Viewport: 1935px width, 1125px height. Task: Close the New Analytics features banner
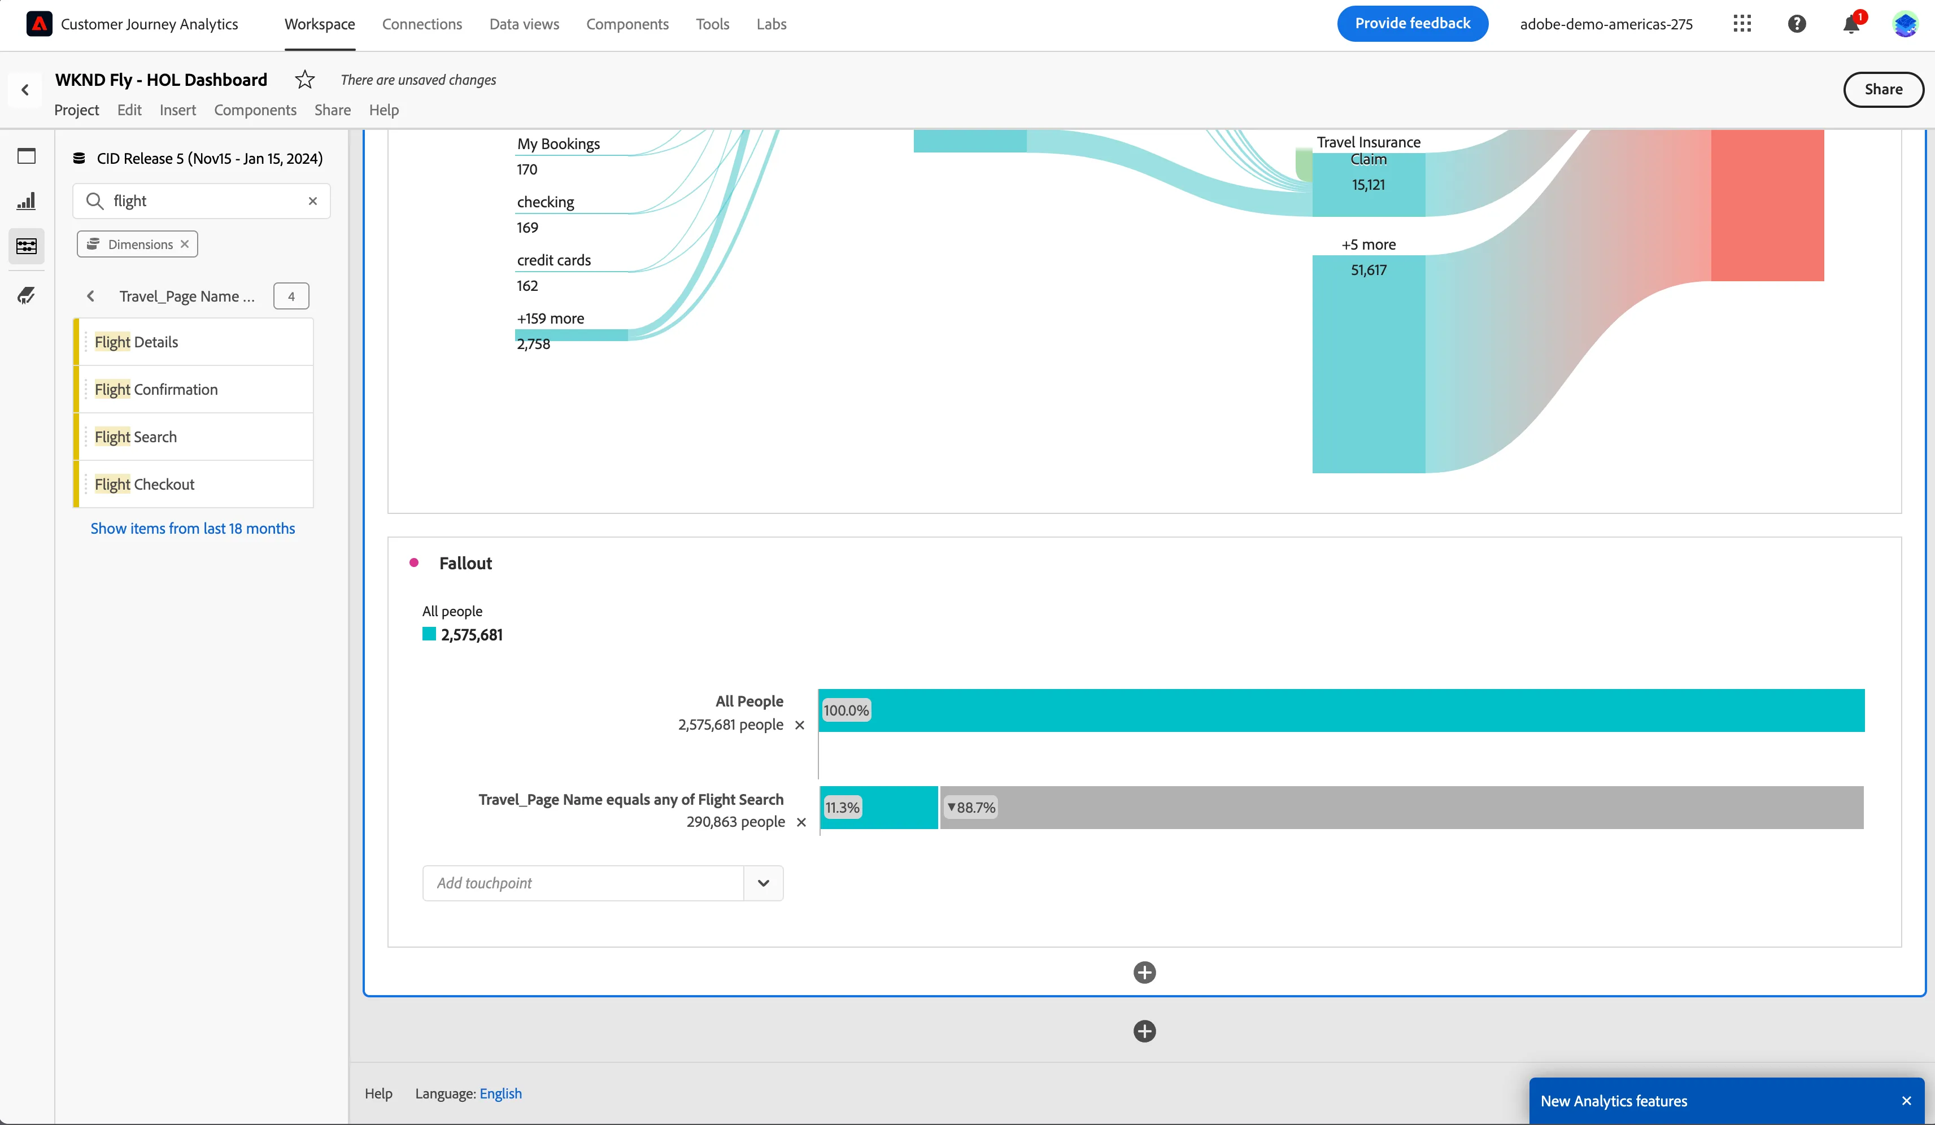tap(1907, 1101)
